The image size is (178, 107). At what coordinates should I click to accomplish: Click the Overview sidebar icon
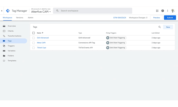(4, 26)
